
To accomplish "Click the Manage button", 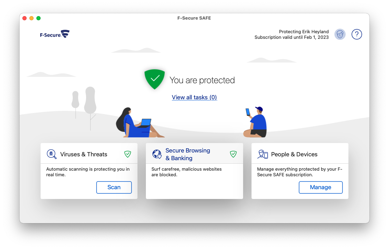I will click(320, 187).
